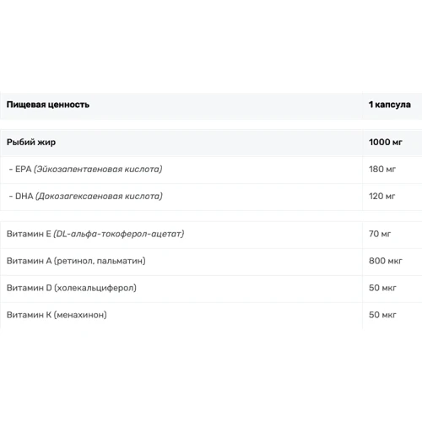Click the '1 капсула' column header
The width and height of the screenshot is (422, 422).
(x=390, y=105)
